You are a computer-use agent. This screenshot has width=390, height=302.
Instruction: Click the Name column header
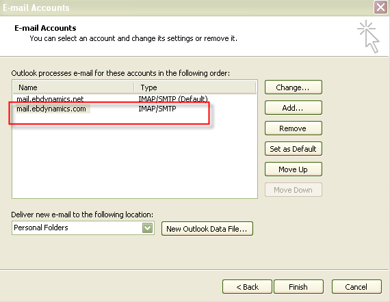[x=73, y=87]
